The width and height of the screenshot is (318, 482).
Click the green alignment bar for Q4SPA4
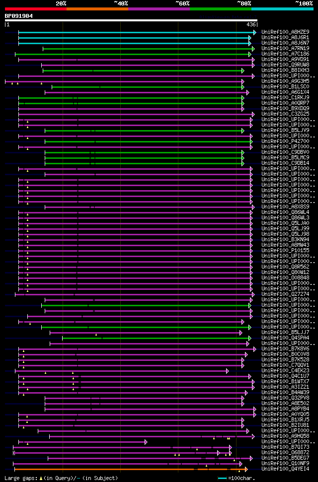point(157,338)
